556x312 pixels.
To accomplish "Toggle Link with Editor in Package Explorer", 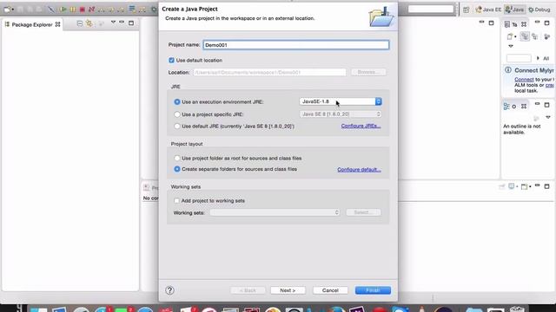I will (89, 23).
